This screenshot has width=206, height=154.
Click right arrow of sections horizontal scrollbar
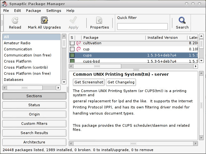click(58, 88)
